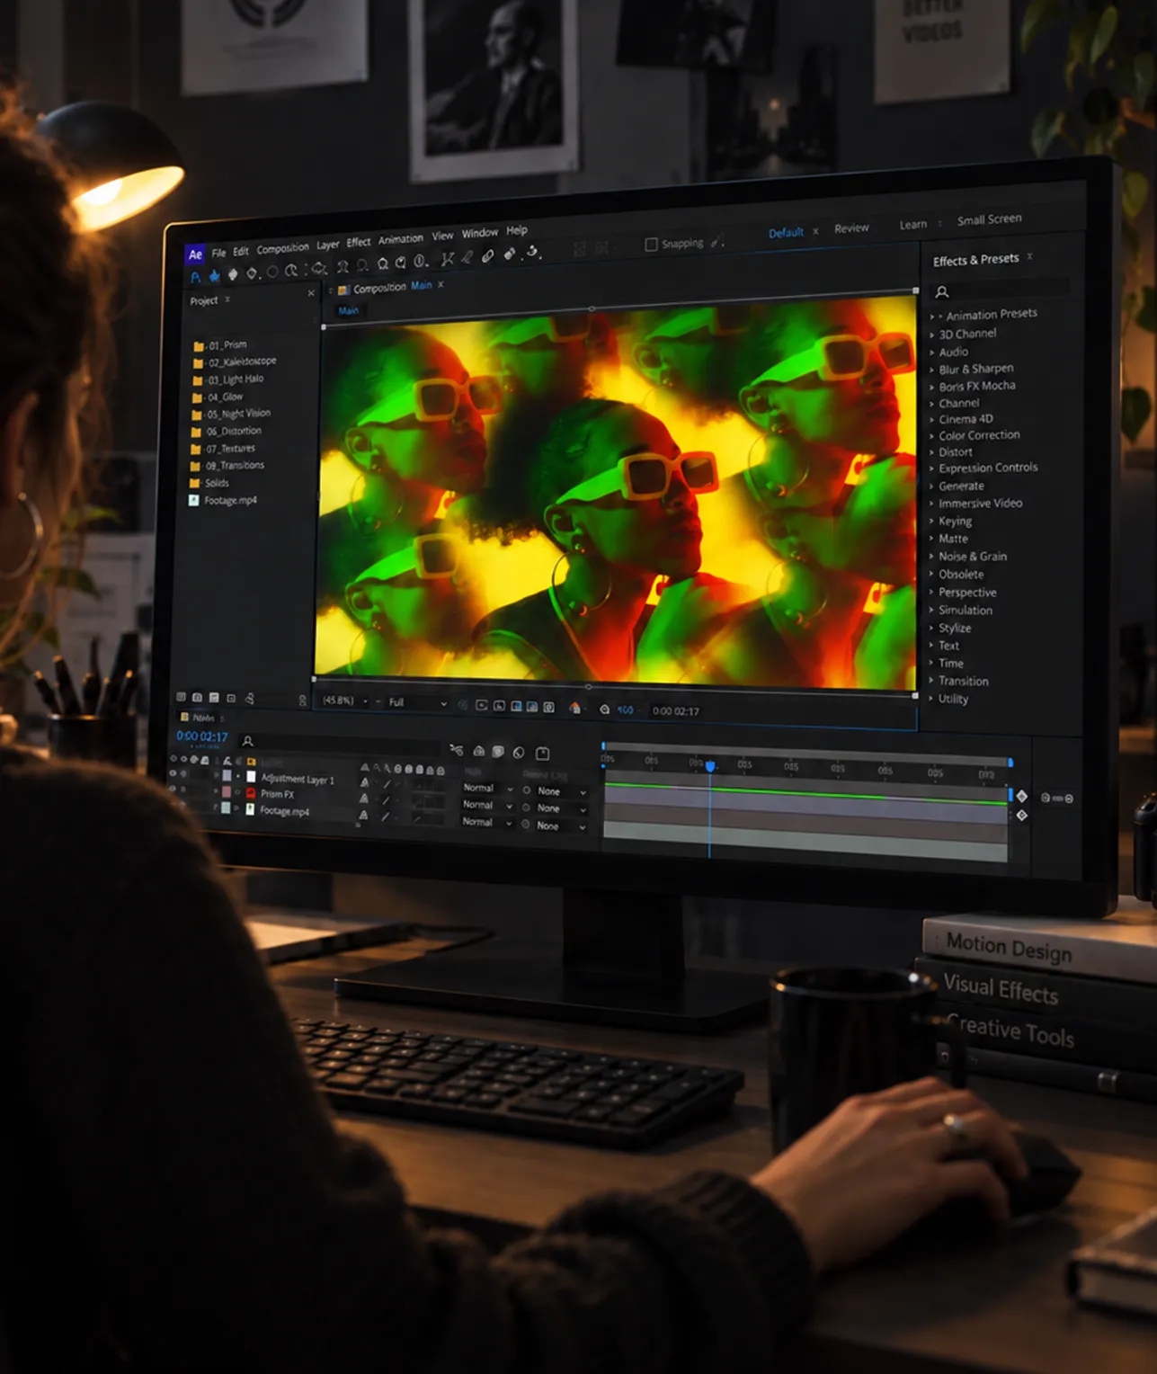Screen dimensions: 1157x1374
Task: Select the Selection arrow tool in toolbar
Action: [x=195, y=277]
